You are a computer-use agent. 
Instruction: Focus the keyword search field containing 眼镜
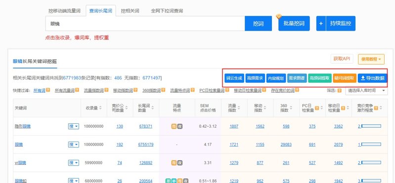pos(145,24)
